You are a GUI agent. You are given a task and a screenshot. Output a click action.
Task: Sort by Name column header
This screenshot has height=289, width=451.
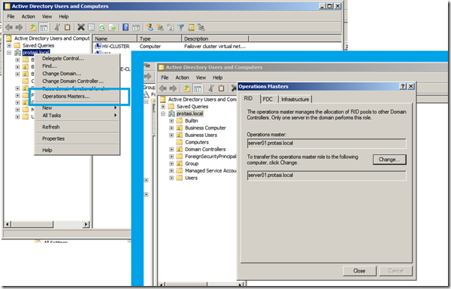tap(115, 38)
